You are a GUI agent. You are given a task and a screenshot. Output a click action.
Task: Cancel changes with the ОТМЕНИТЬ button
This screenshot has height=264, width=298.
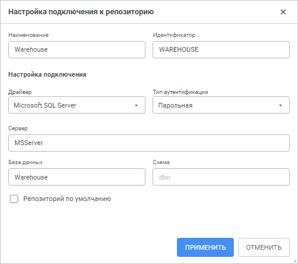(264, 247)
